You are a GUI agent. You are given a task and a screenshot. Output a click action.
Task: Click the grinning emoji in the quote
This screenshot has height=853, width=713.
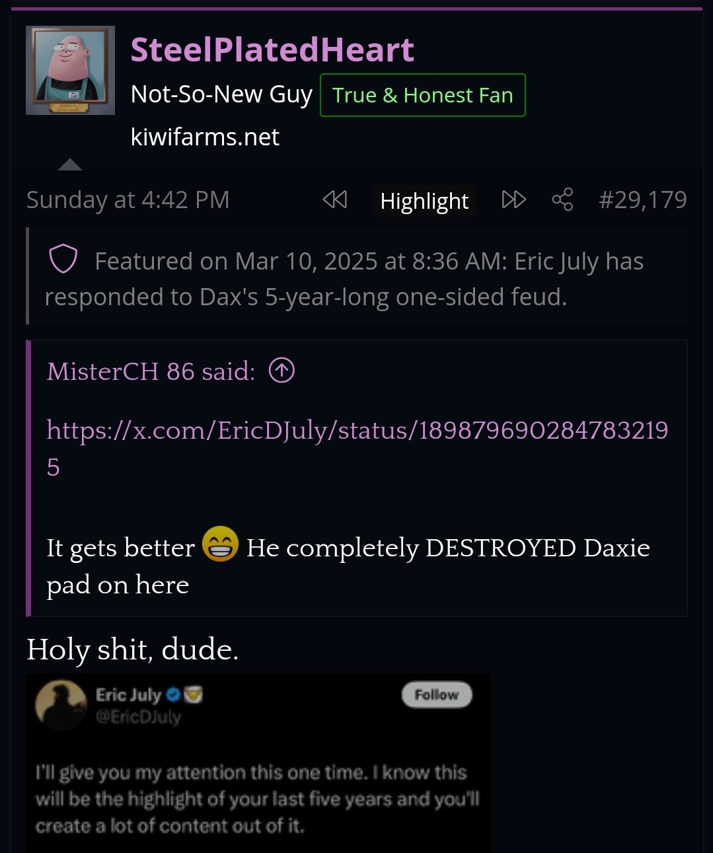coord(220,544)
